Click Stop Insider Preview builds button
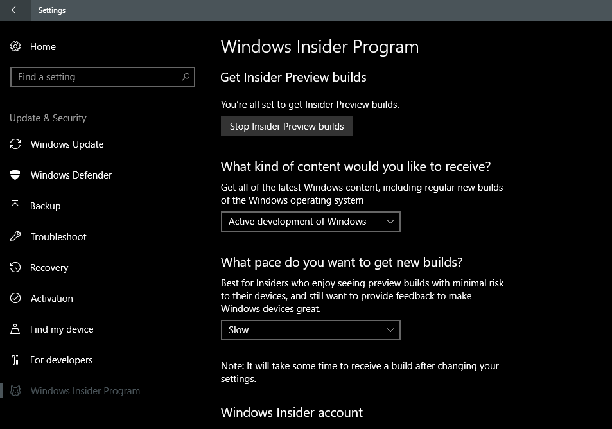612x429 pixels. [287, 126]
